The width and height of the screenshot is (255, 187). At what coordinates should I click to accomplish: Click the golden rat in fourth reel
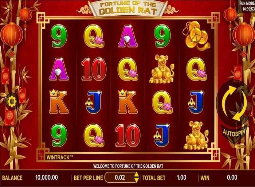[x=161, y=69]
